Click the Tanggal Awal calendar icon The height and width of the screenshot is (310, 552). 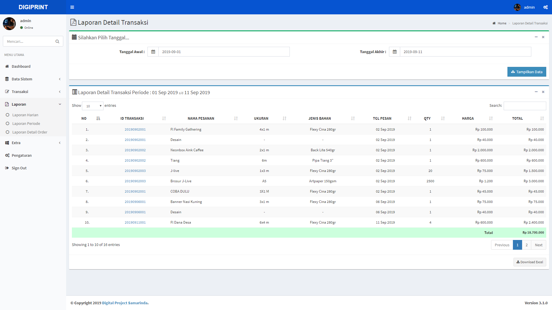pos(153,52)
